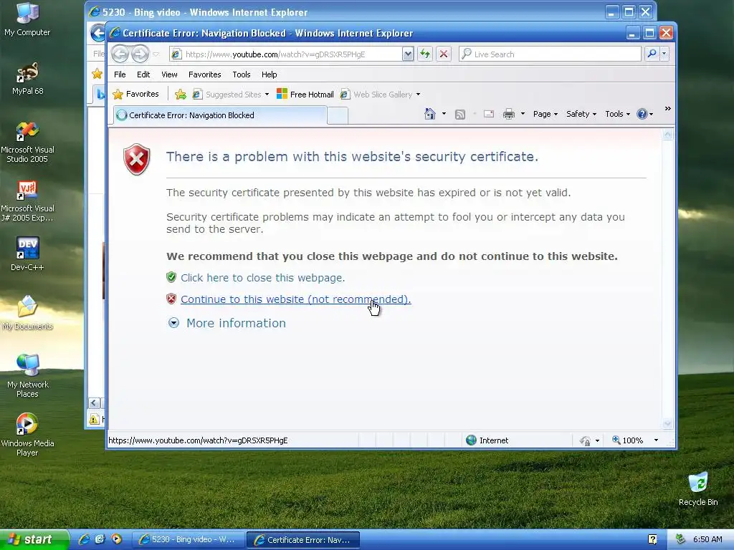Open the Tools command bar dropdown

[x=617, y=114]
